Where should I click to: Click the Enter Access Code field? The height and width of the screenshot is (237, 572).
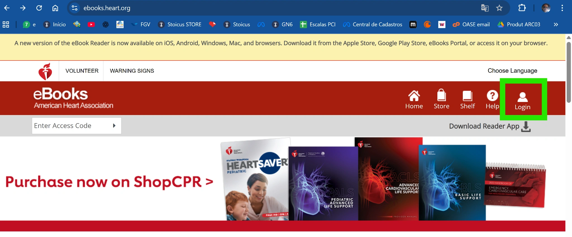tap(71, 126)
